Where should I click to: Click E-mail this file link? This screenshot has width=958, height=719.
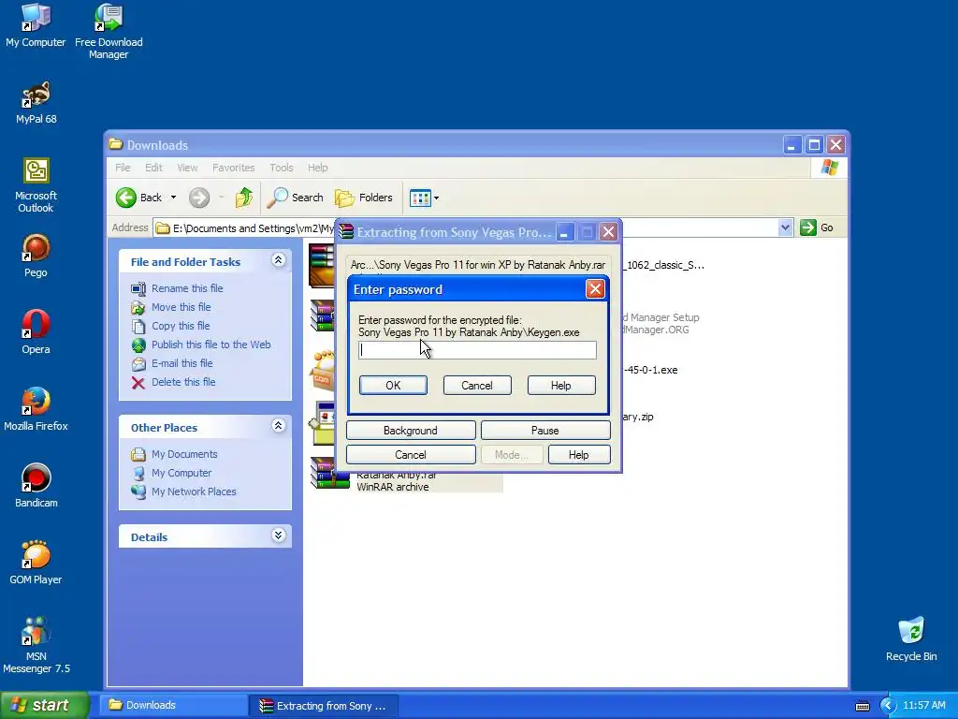pos(182,363)
